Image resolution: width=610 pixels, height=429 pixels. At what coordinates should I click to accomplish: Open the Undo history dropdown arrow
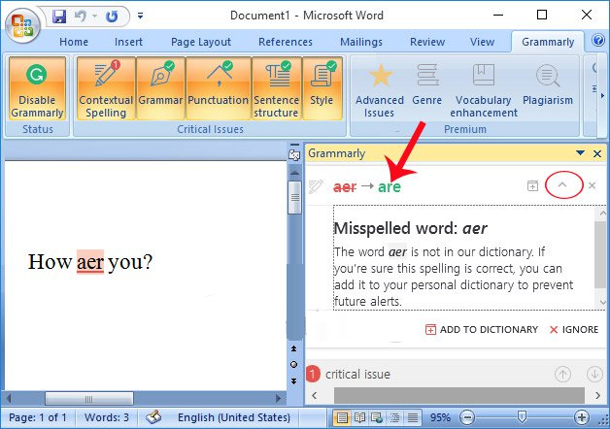95,16
